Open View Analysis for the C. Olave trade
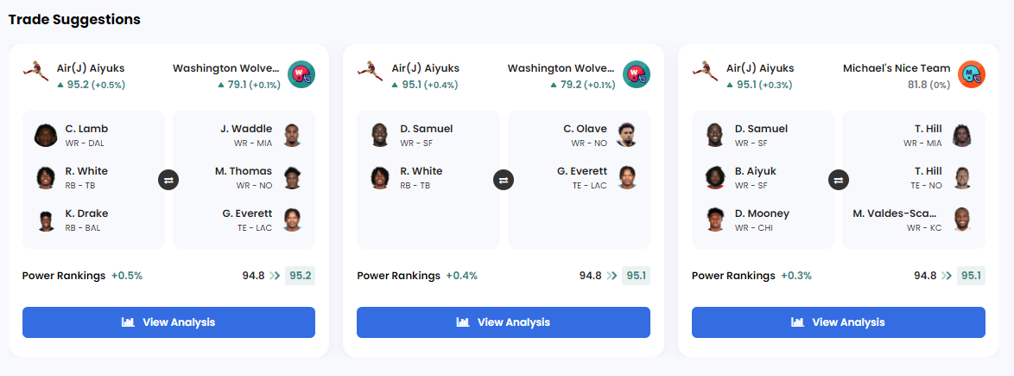 (504, 322)
